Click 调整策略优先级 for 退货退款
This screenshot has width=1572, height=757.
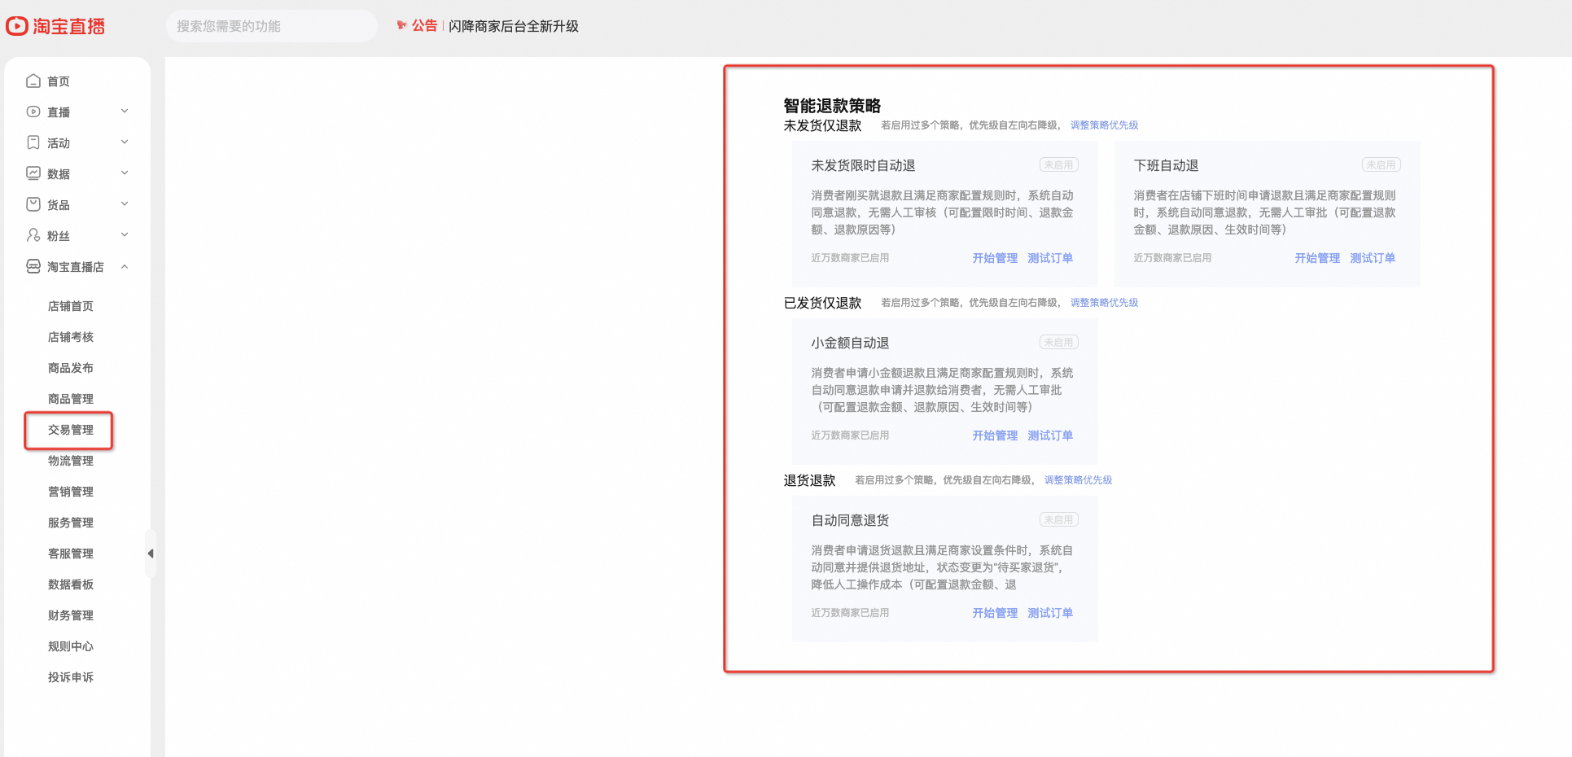coord(1078,480)
